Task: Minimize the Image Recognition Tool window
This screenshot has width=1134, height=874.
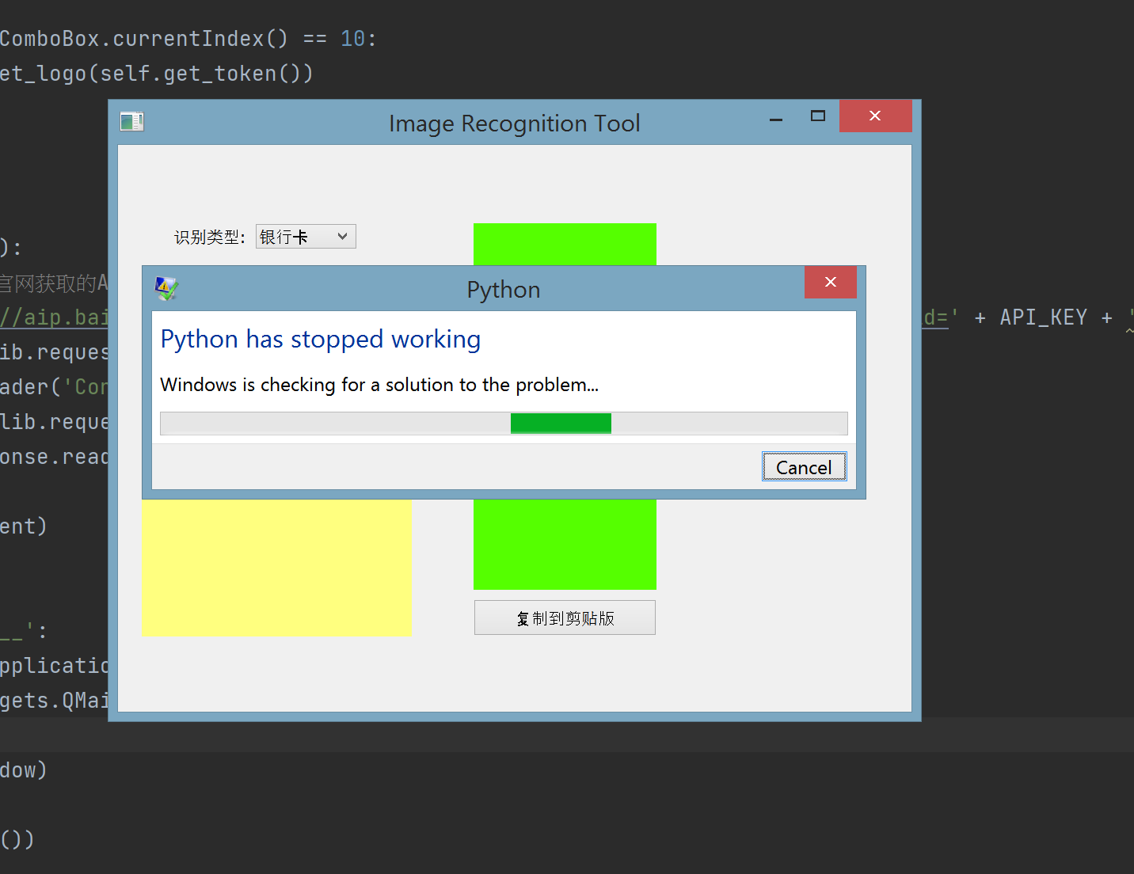Action: click(776, 117)
